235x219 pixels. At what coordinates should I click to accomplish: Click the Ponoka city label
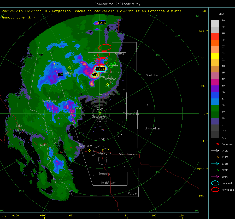(119, 54)
